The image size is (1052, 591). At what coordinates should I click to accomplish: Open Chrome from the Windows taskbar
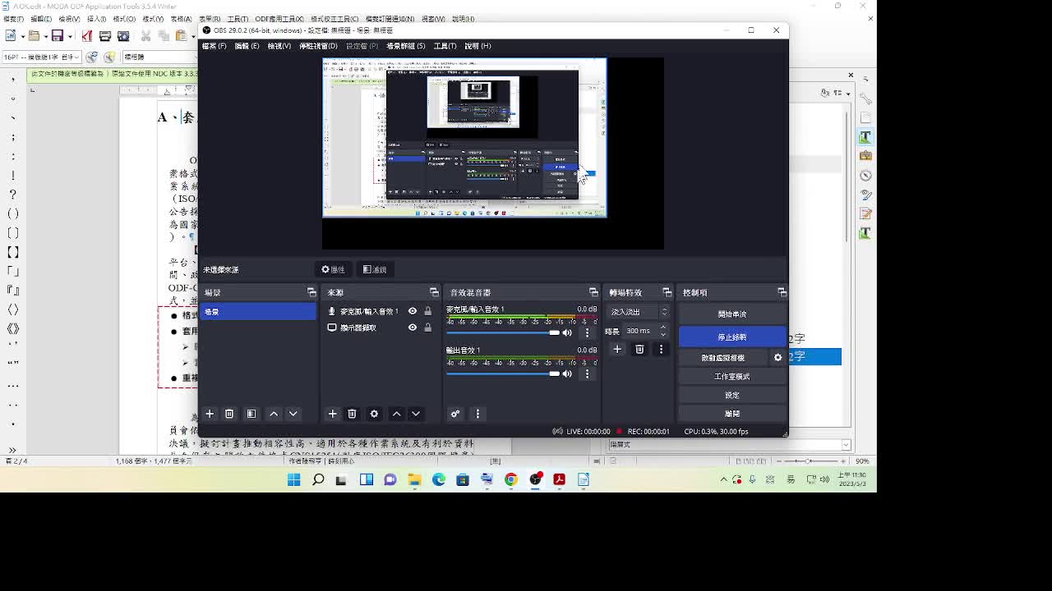coord(511,479)
